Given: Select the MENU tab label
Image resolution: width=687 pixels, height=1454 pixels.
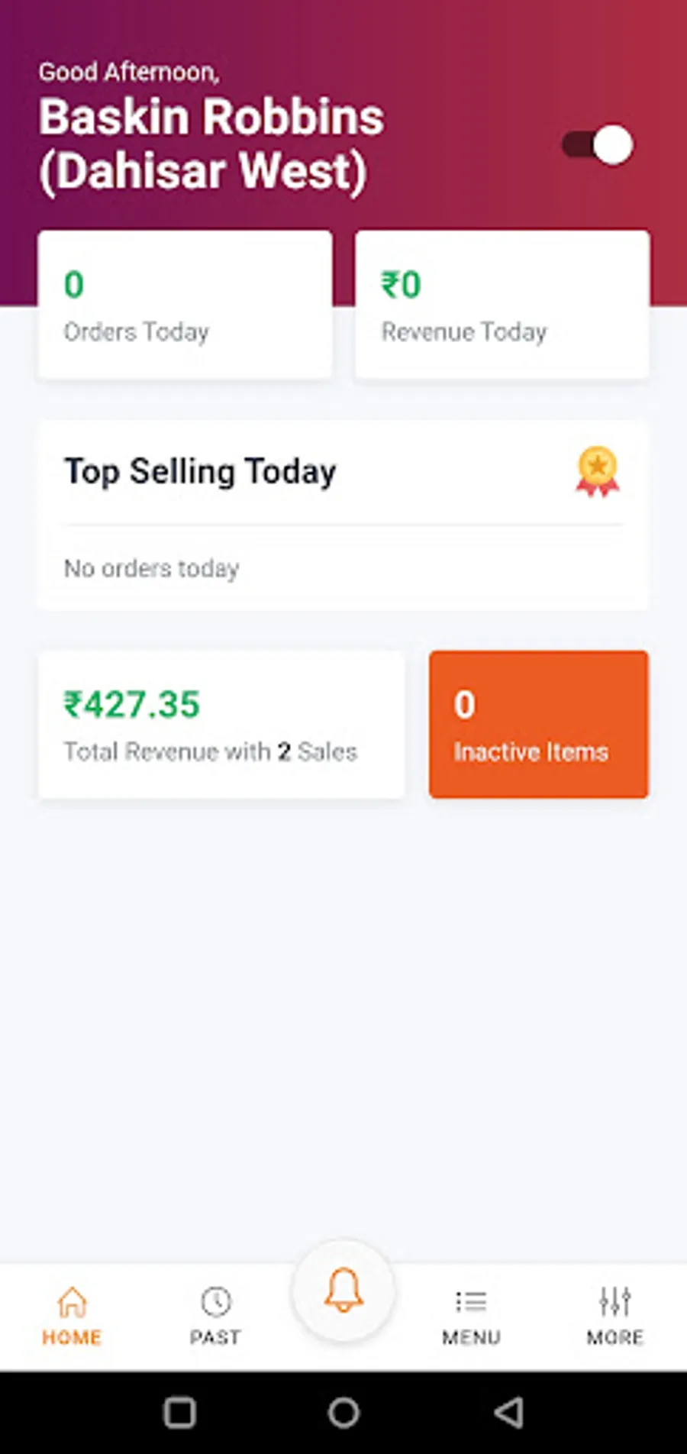Looking at the screenshot, I should (471, 1337).
